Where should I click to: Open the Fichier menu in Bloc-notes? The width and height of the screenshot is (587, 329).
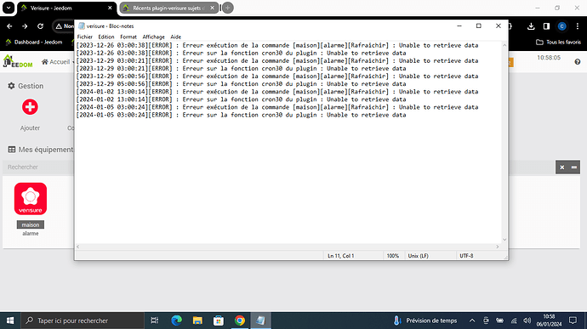[85, 37]
